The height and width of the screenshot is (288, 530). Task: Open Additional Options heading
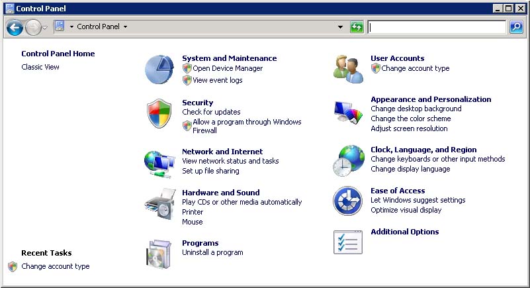tap(404, 232)
